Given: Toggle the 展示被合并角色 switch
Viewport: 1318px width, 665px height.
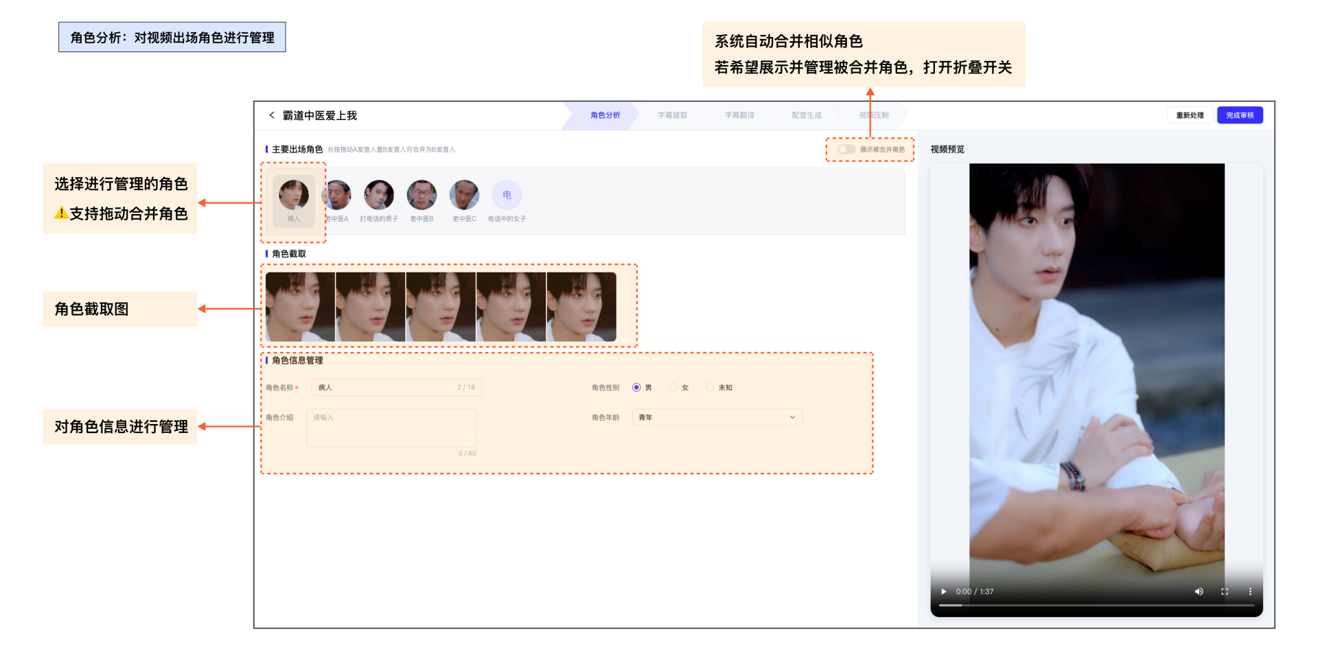Looking at the screenshot, I should (846, 149).
